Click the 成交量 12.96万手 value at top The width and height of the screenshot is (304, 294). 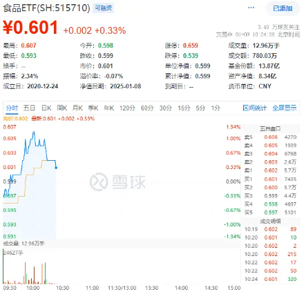[266, 46]
